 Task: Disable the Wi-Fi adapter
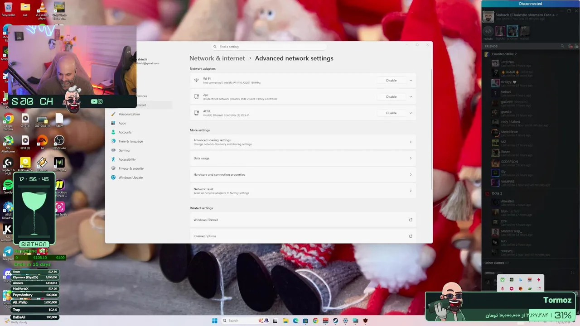point(391,81)
